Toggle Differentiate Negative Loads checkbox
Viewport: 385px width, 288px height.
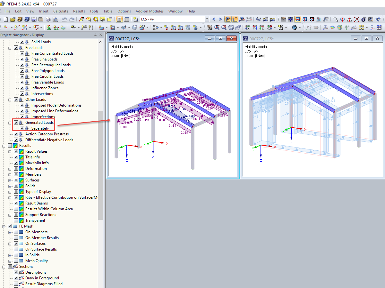click(x=16, y=140)
